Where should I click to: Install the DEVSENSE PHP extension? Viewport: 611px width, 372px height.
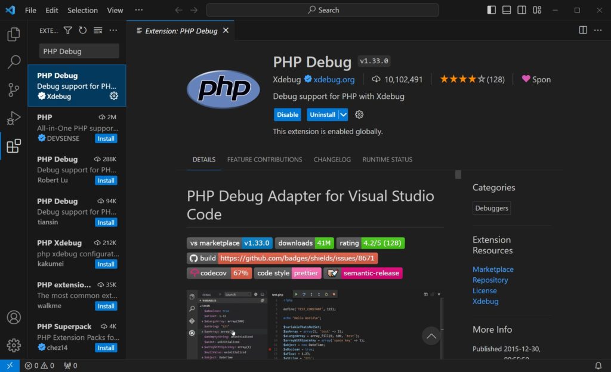tap(106, 138)
